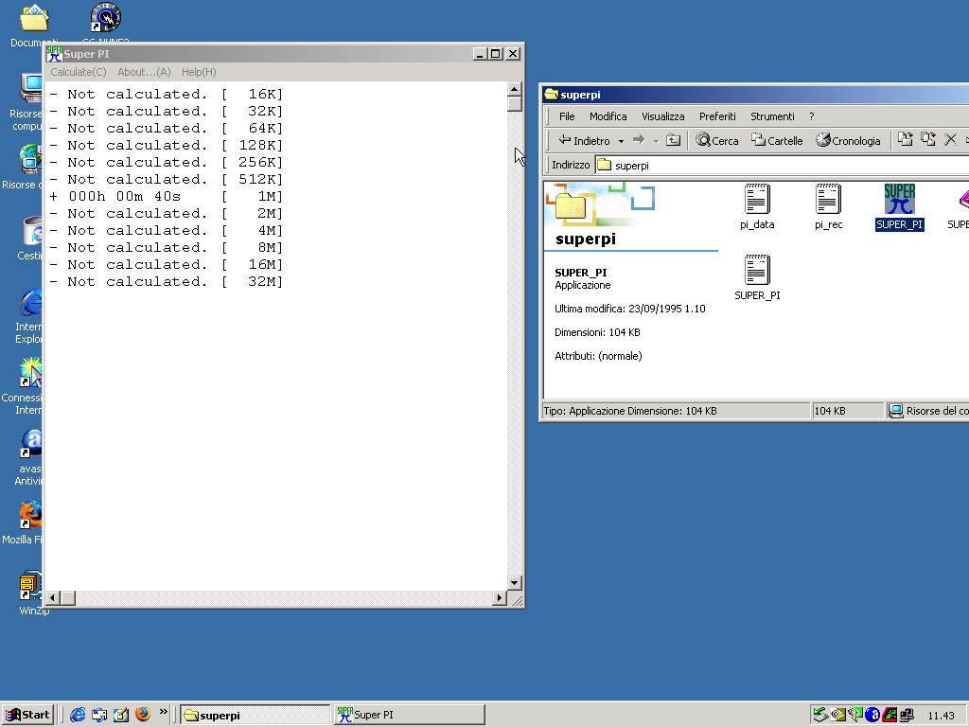Screen dimensions: 969x727
Task: Click the 'Not calculated. [ 512K]' row
Action: 166,179
